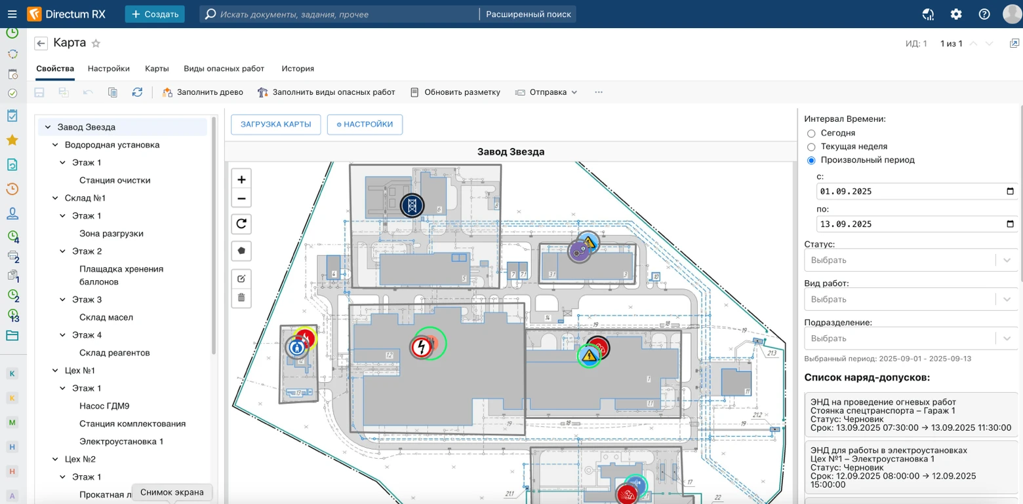Click the edit layers icon on map

241,279
